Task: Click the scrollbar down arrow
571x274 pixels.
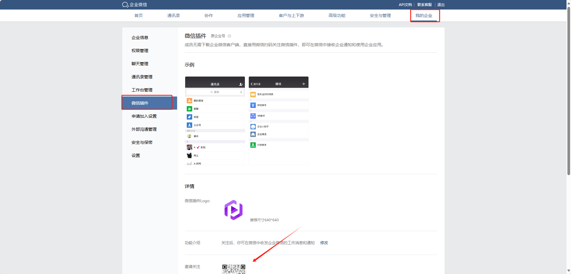Action: pyautogui.click(x=569, y=271)
